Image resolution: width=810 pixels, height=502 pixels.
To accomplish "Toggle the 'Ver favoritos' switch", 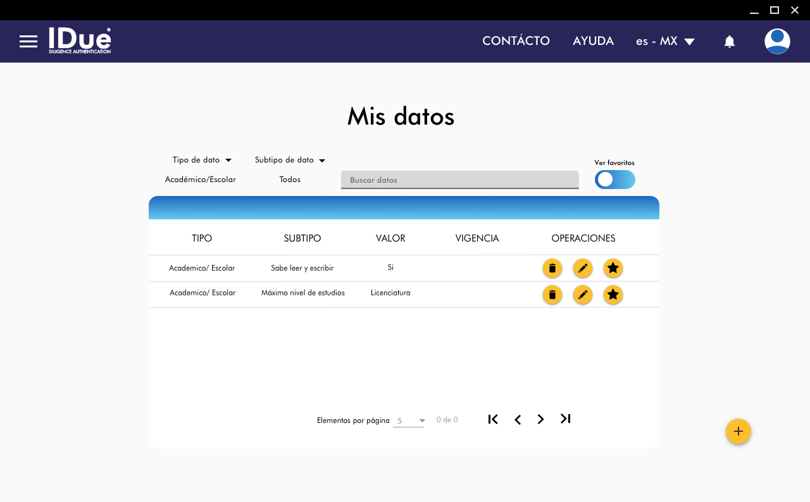I will point(614,180).
